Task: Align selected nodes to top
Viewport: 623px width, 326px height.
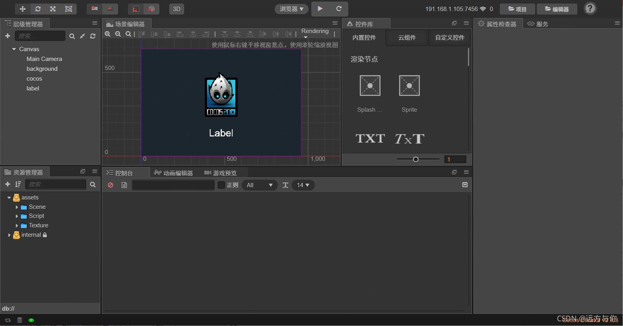Action: point(142,34)
